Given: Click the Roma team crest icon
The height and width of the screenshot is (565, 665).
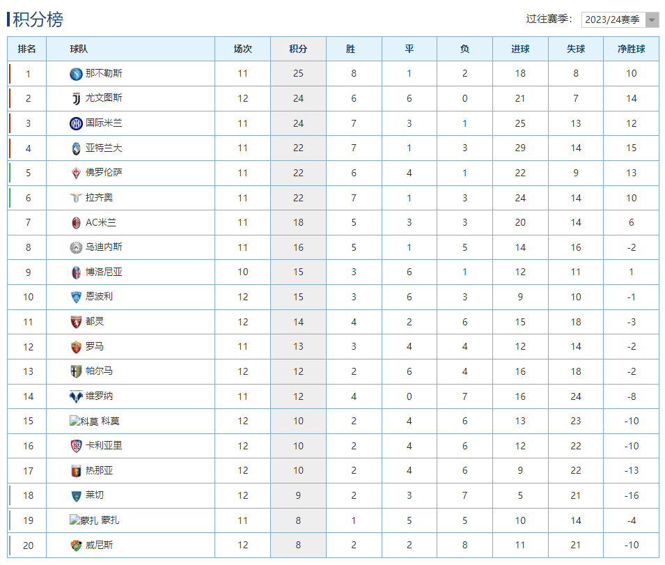Looking at the screenshot, I should (76, 347).
